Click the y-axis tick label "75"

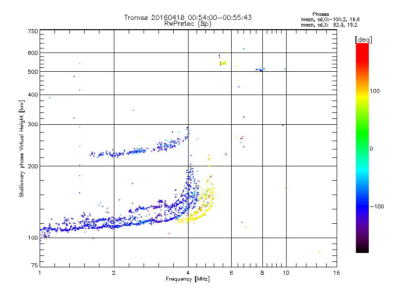35,265
